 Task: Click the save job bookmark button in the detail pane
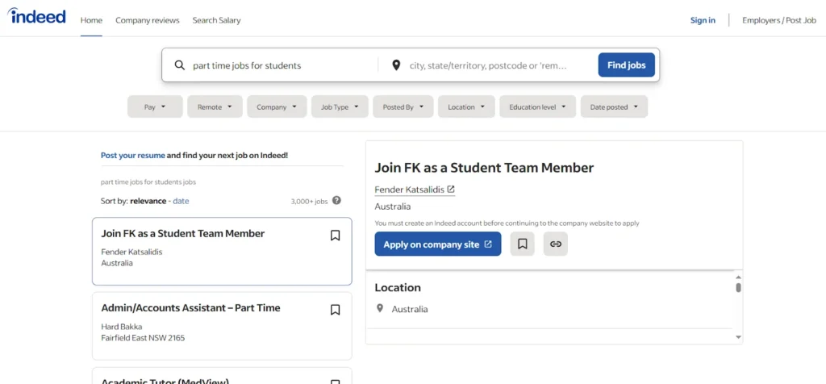(x=522, y=244)
